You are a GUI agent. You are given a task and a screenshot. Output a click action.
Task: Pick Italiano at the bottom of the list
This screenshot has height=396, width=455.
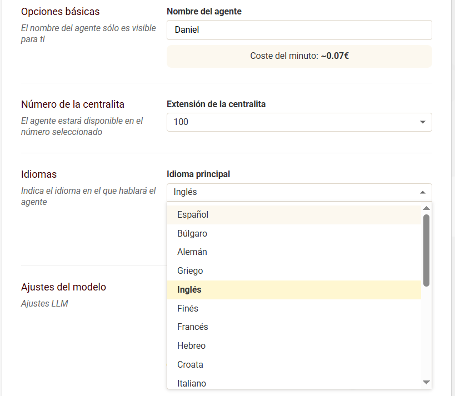[192, 383]
